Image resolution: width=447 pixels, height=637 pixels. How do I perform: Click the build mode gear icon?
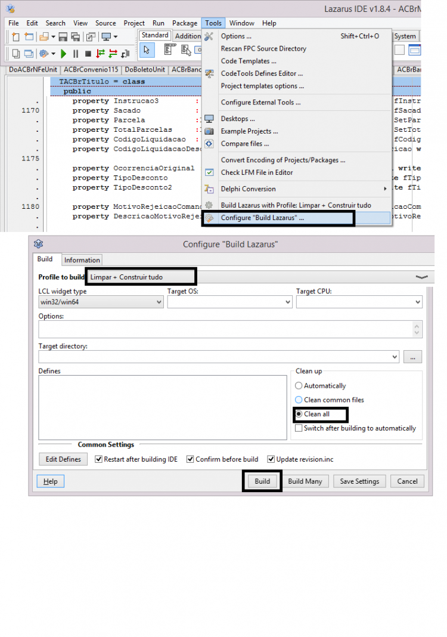(44, 53)
